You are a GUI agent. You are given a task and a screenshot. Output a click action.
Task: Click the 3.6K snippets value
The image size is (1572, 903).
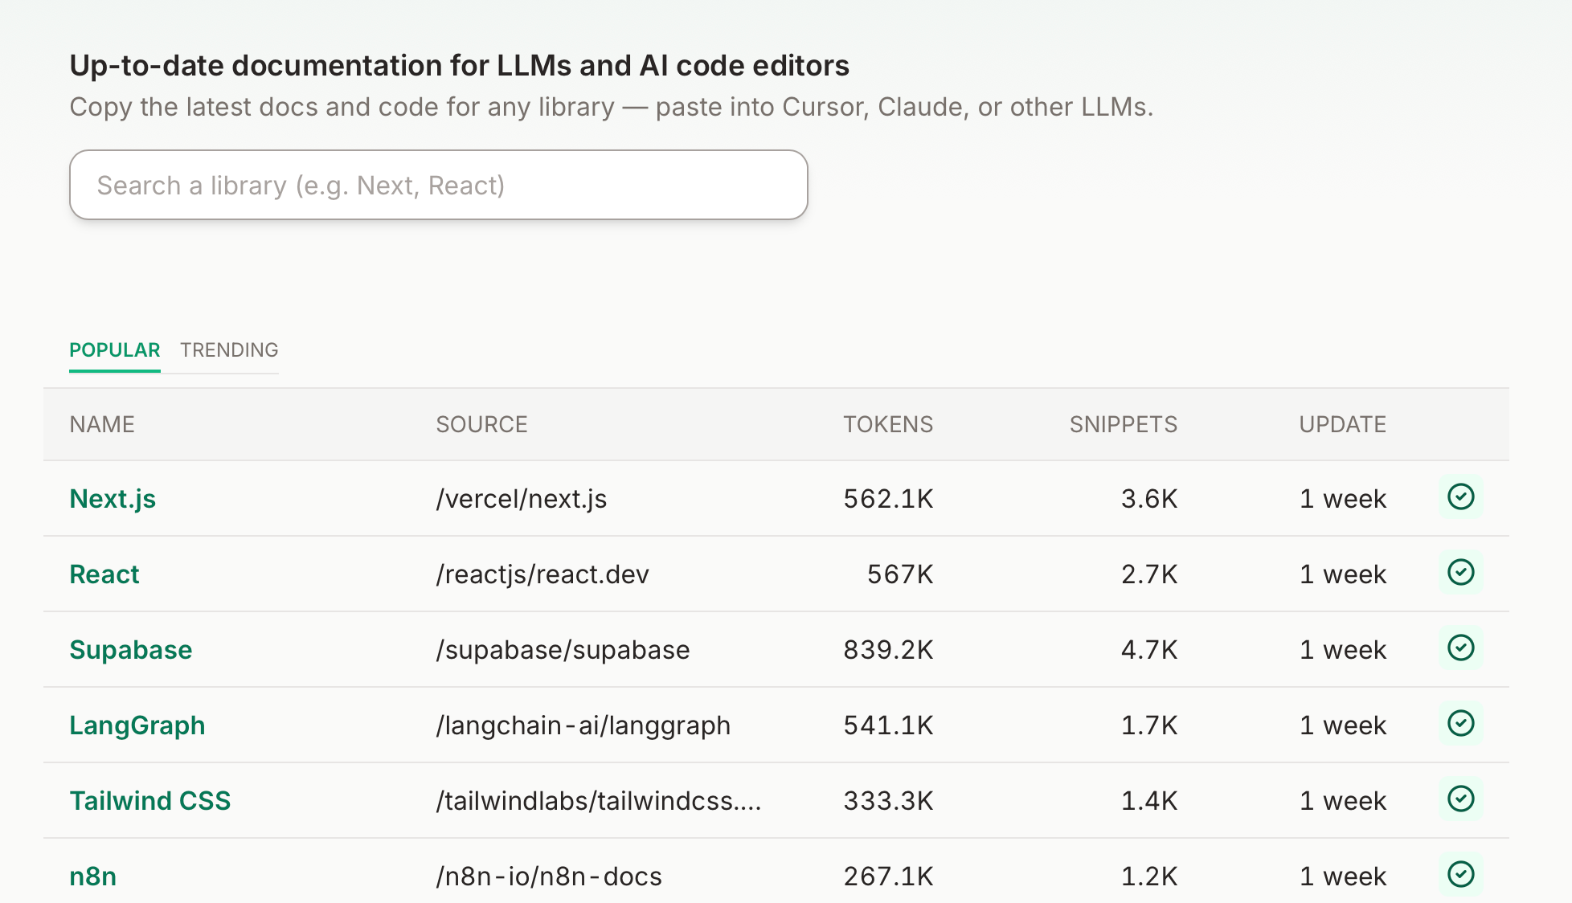tap(1149, 499)
